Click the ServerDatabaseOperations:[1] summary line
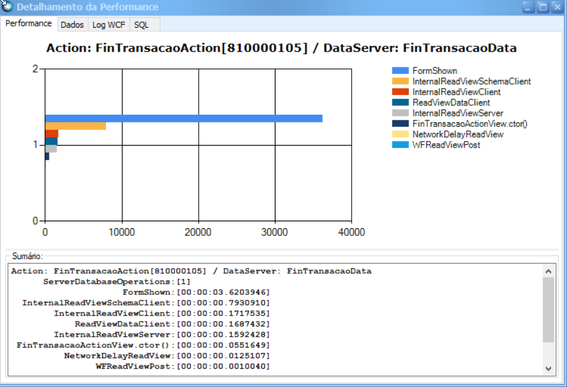This screenshot has width=567, height=387. (117, 282)
